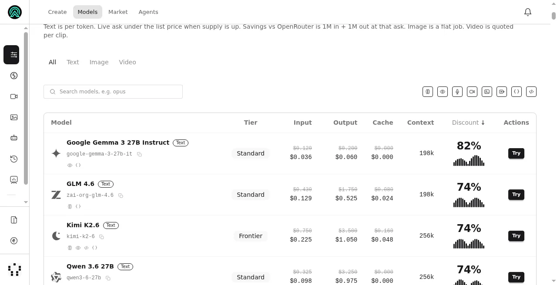Click the Kimi K2.6 moon logo
The width and height of the screenshot is (557, 285).
tap(56, 236)
